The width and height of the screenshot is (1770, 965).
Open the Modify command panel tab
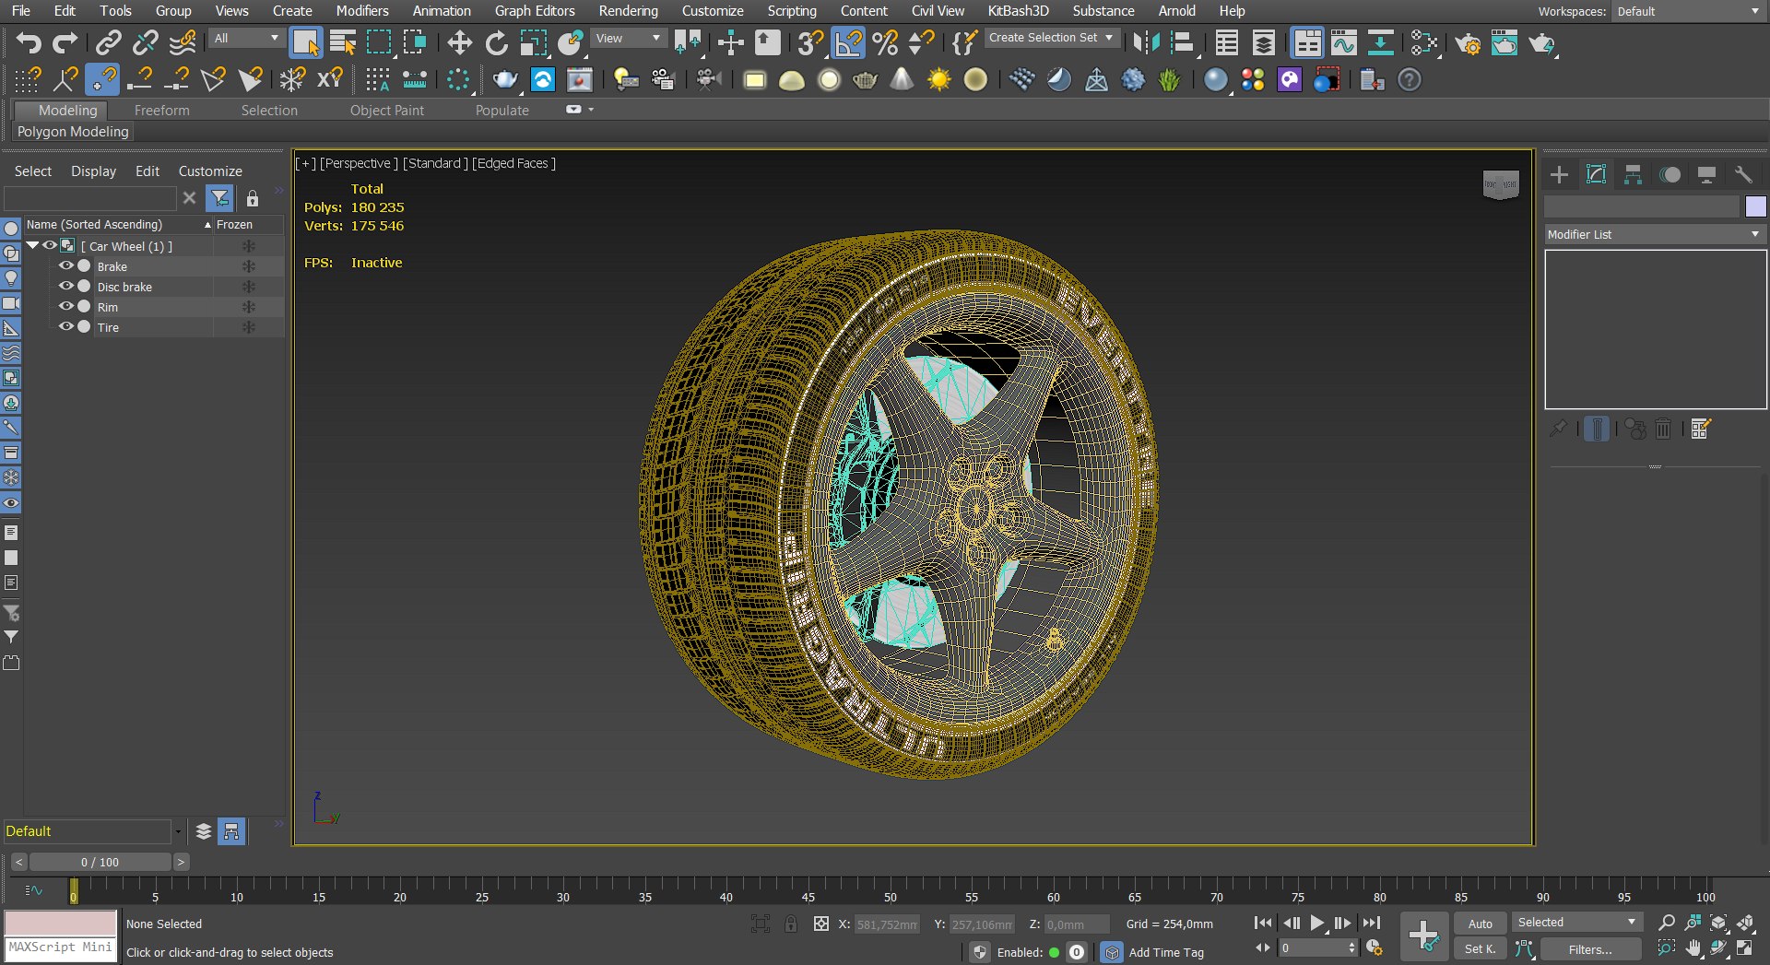(1596, 174)
